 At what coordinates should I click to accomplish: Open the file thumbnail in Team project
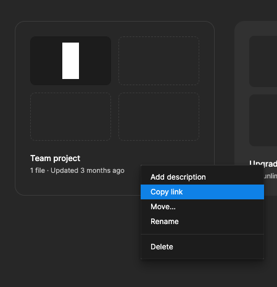click(70, 60)
